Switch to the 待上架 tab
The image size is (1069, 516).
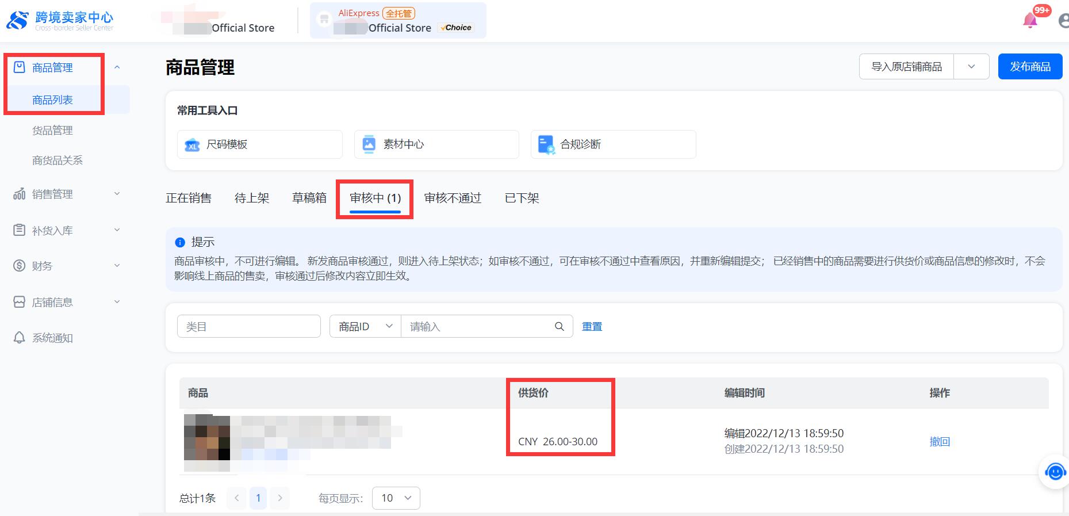pyautogui.click(x=252, y=198)
